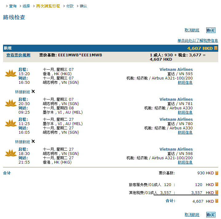221x219 pixels.
Task: Click the top 取消航班 link
Action: click(192, 30)
